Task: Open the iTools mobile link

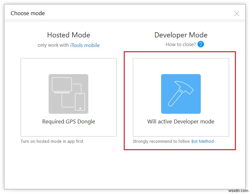Action: click(x=85, y=45)
